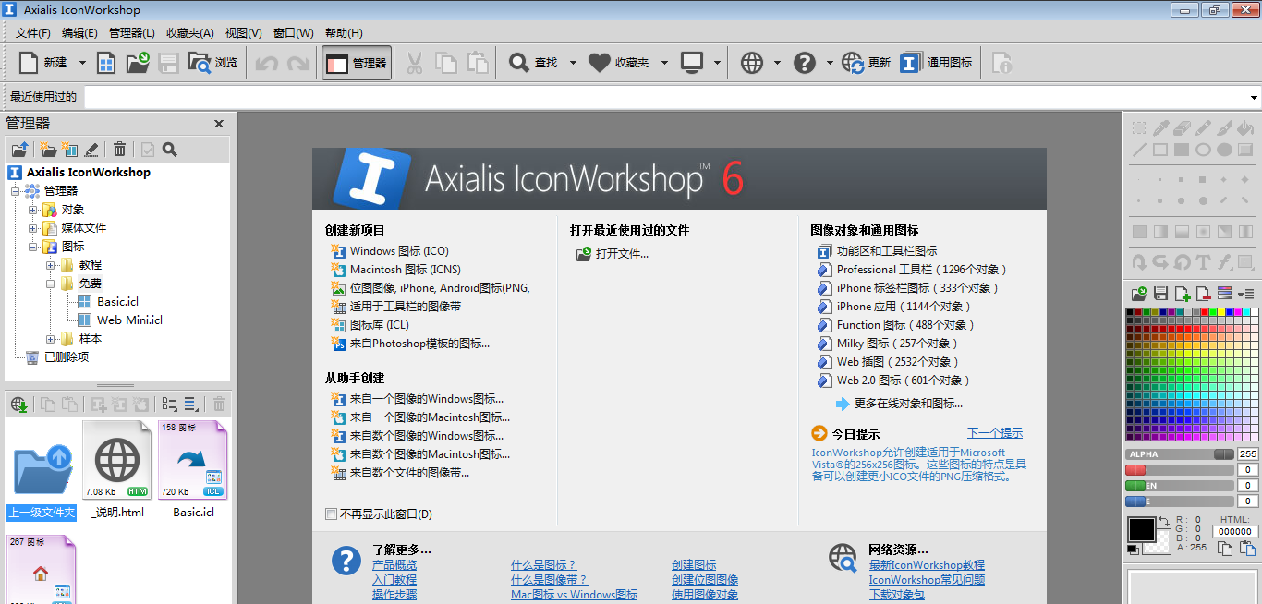Click the Favorites (收藏夹) heart icon
1262x604 pixels.
coord(600,63)
